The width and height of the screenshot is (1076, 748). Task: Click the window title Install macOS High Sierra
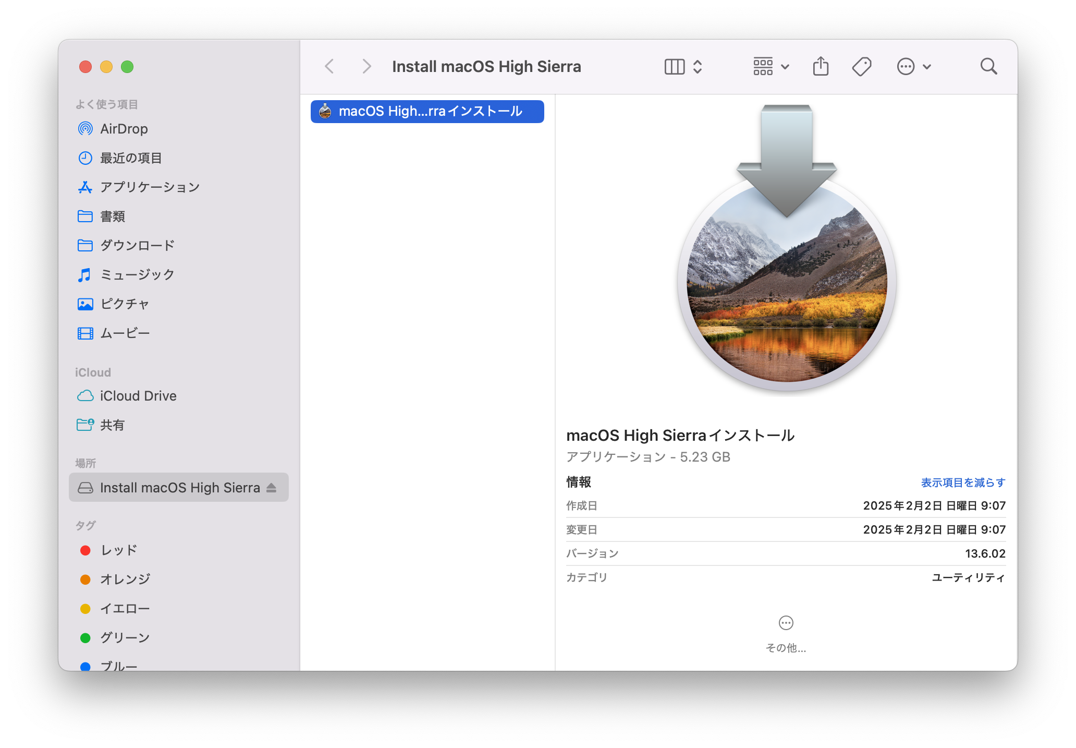pyautogui.click(x=486, y=67)
